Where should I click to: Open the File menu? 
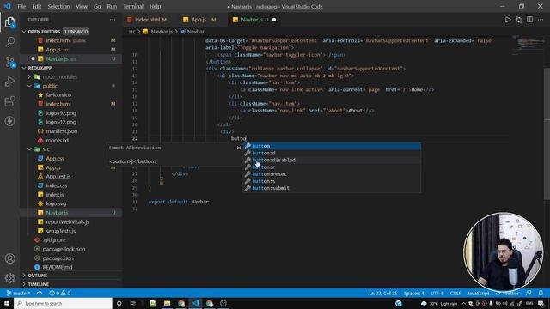point(21,6)
